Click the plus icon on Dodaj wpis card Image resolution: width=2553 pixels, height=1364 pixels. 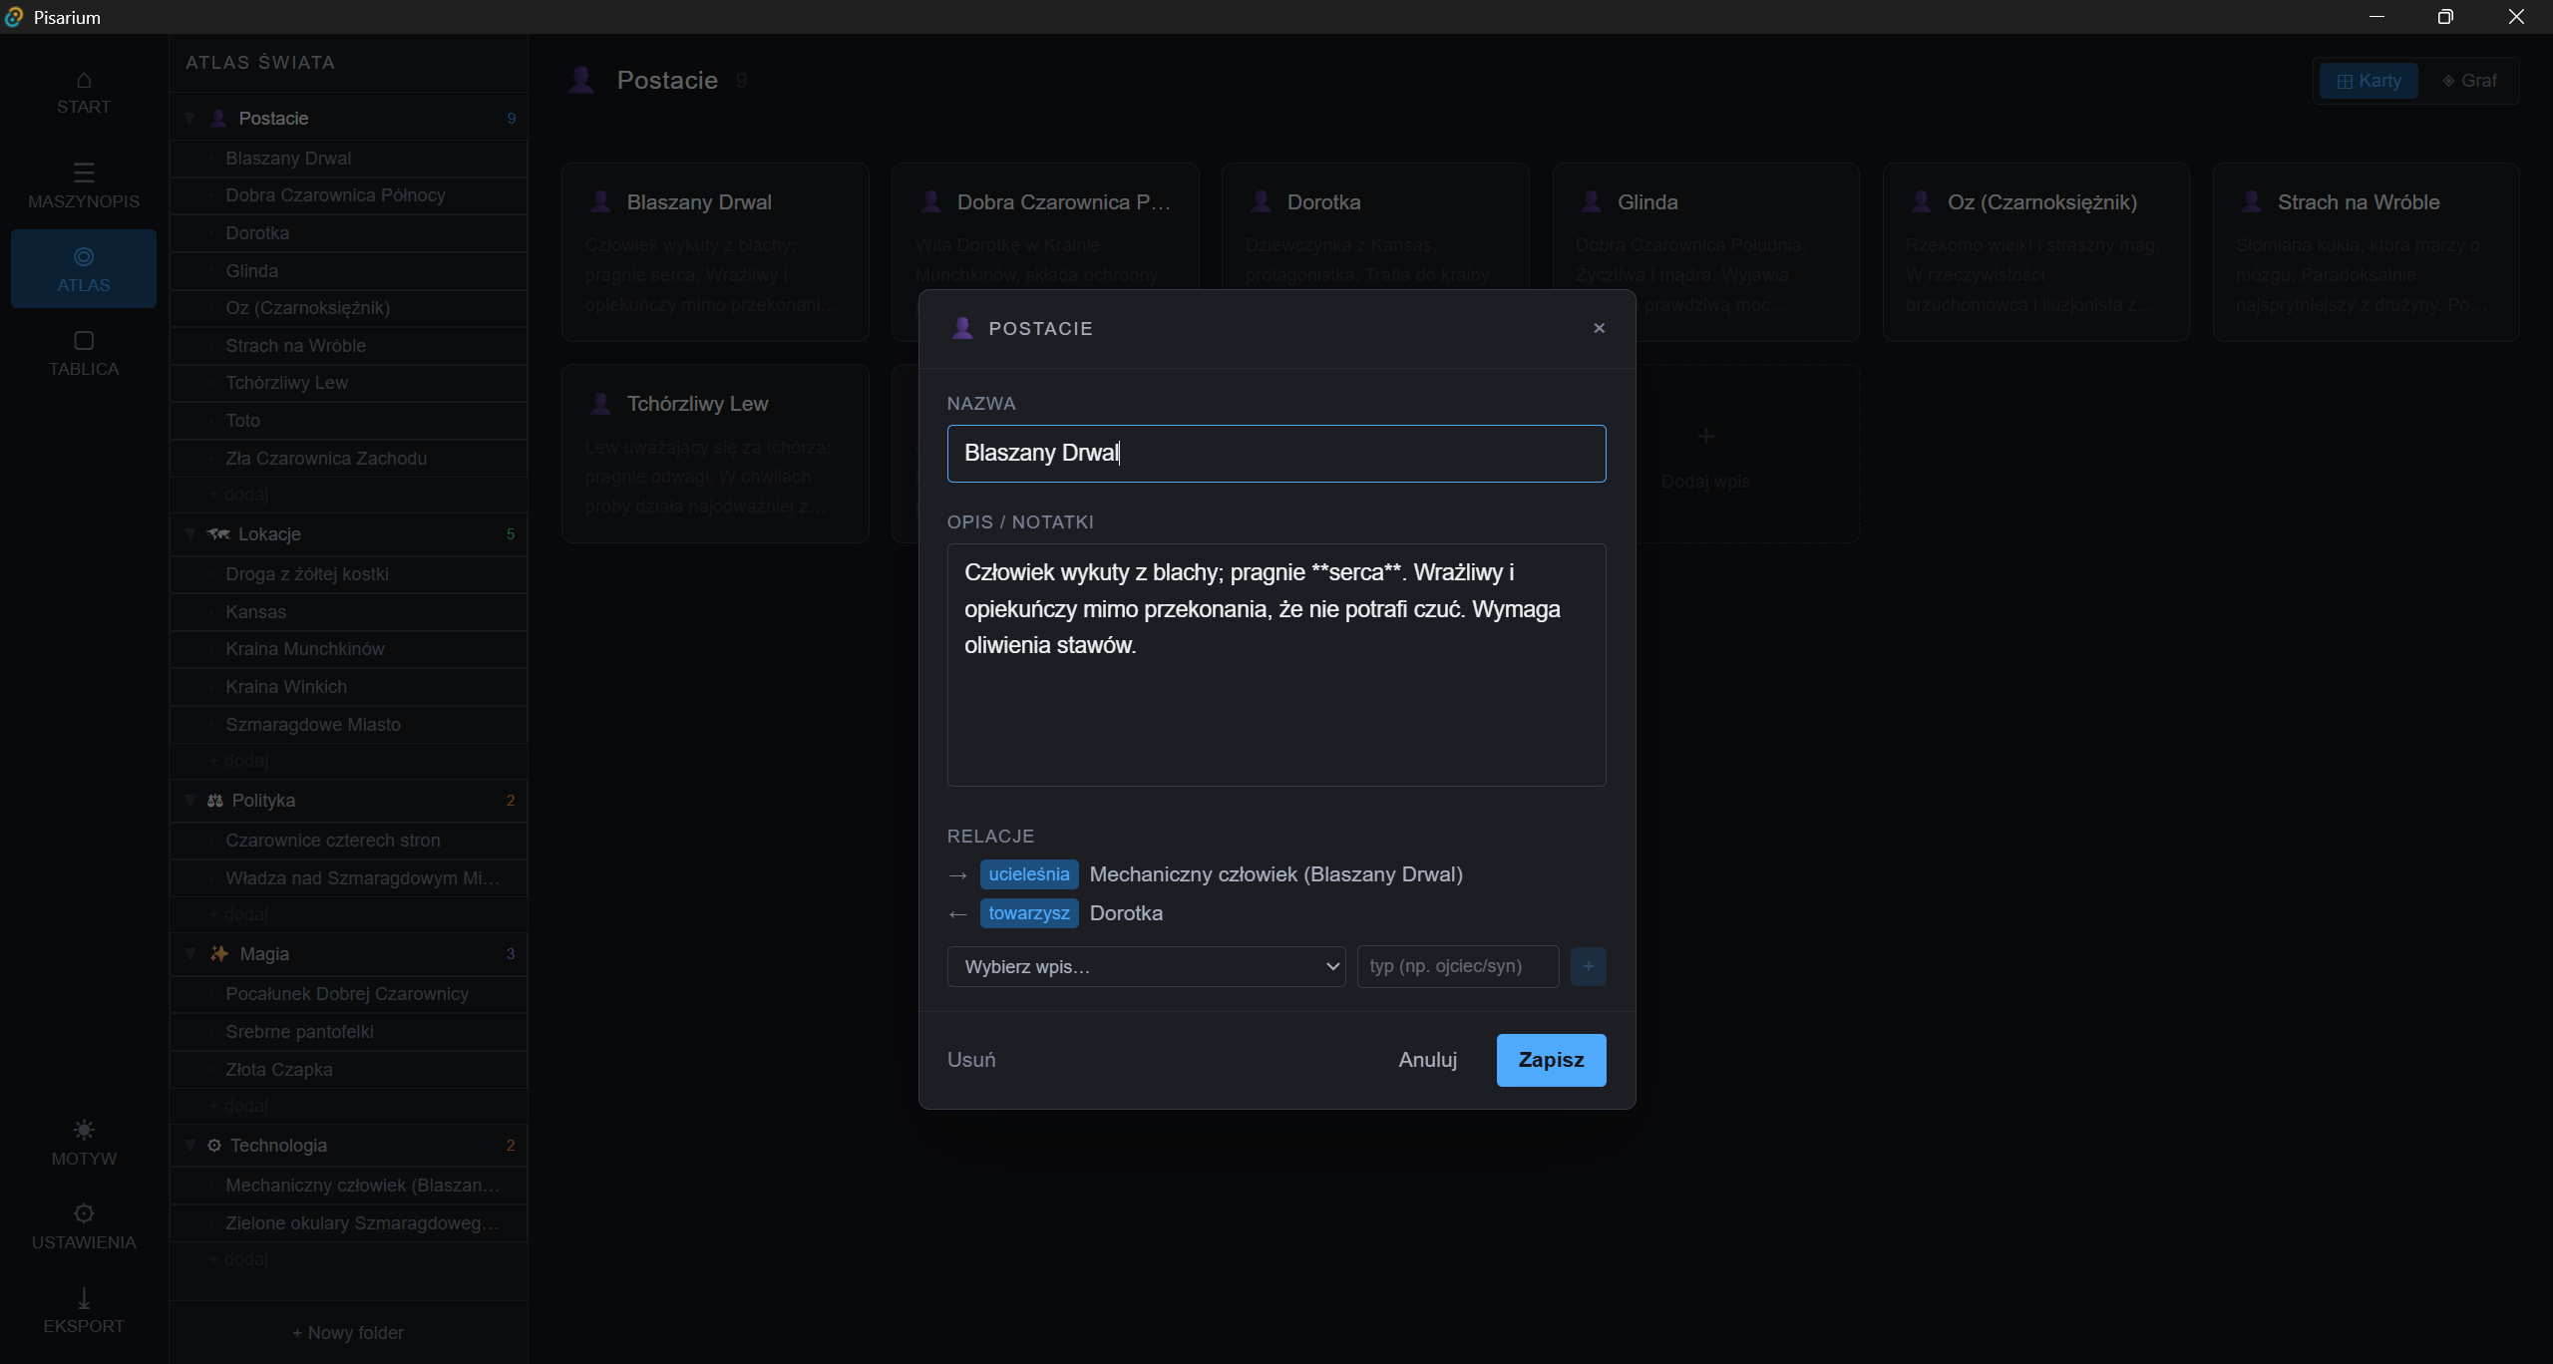coord(1705,436)
